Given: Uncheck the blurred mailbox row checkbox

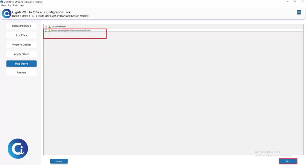Looking at the screenshot, I should click(x=46, y=31).
